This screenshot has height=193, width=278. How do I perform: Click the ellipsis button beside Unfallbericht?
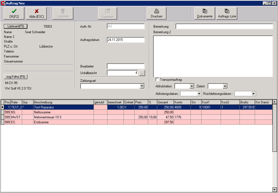point(142,73)
